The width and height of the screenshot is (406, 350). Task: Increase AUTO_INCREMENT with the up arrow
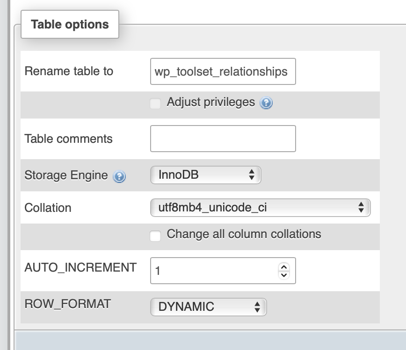coord(283,267)
